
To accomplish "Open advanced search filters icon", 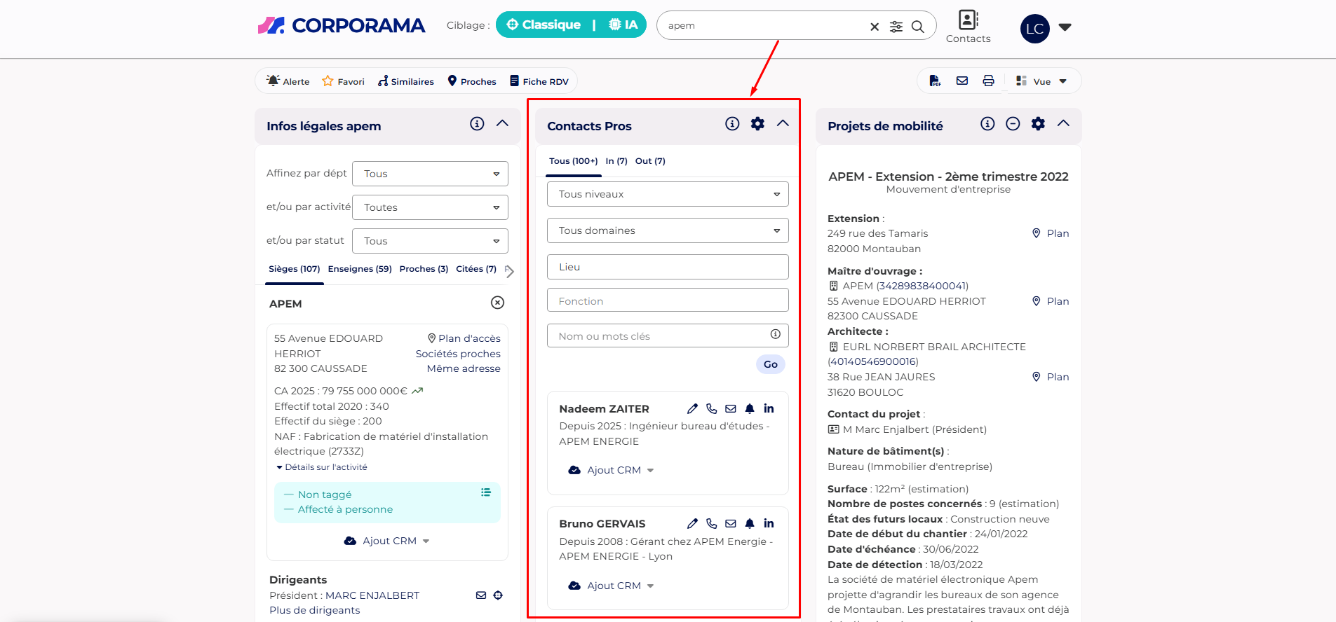I will (x=896, y=27).
